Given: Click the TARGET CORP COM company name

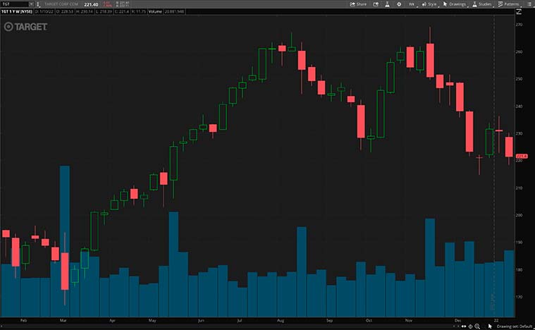Looking at the screenshot, I should click(x=61, y=4).
